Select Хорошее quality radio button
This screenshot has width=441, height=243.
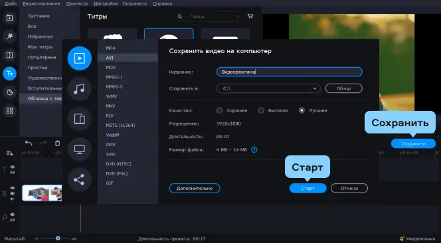tap(219, 110)
